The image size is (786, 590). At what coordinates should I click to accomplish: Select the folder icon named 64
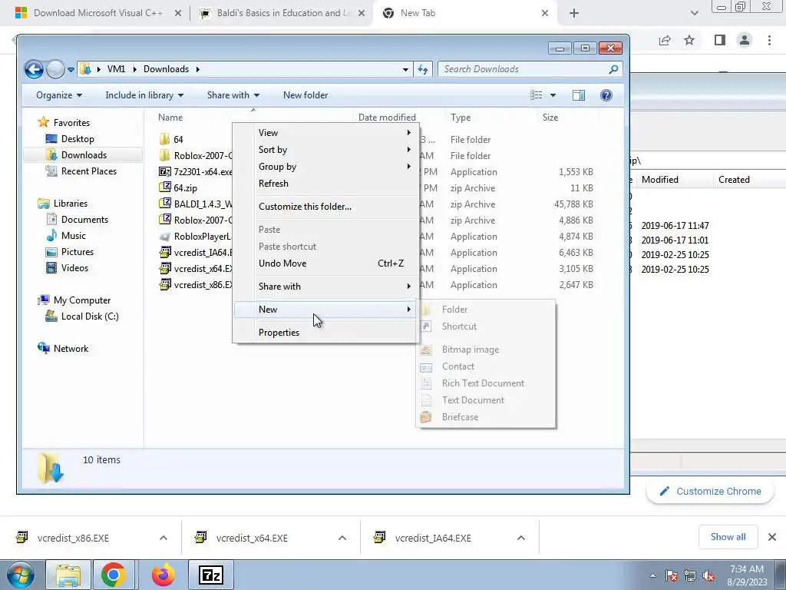click(165, 140)
